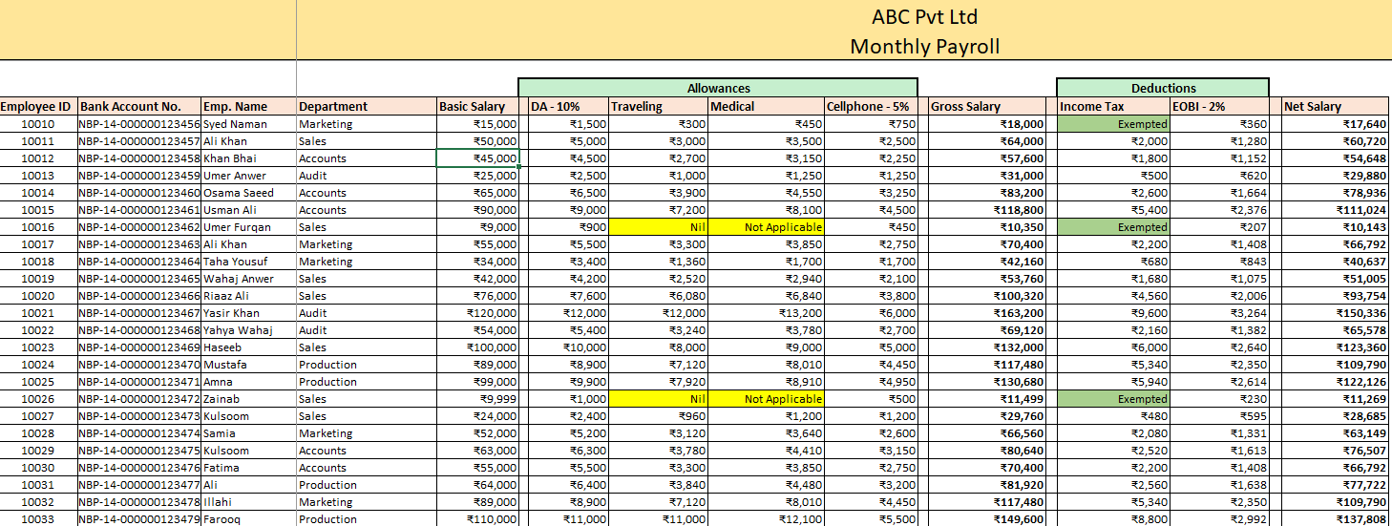Click Osama Saeed's gross salary ₹83,200
This screenshot has width=1392, height=526.
click(987, 193)
